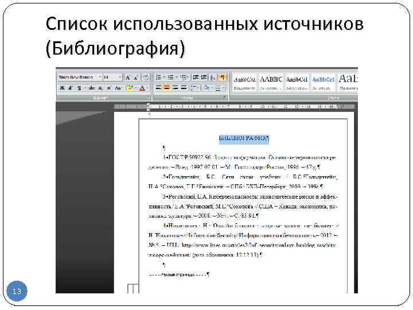
Task: Open Change Case (Aa) menu
Action: (118, 88)
